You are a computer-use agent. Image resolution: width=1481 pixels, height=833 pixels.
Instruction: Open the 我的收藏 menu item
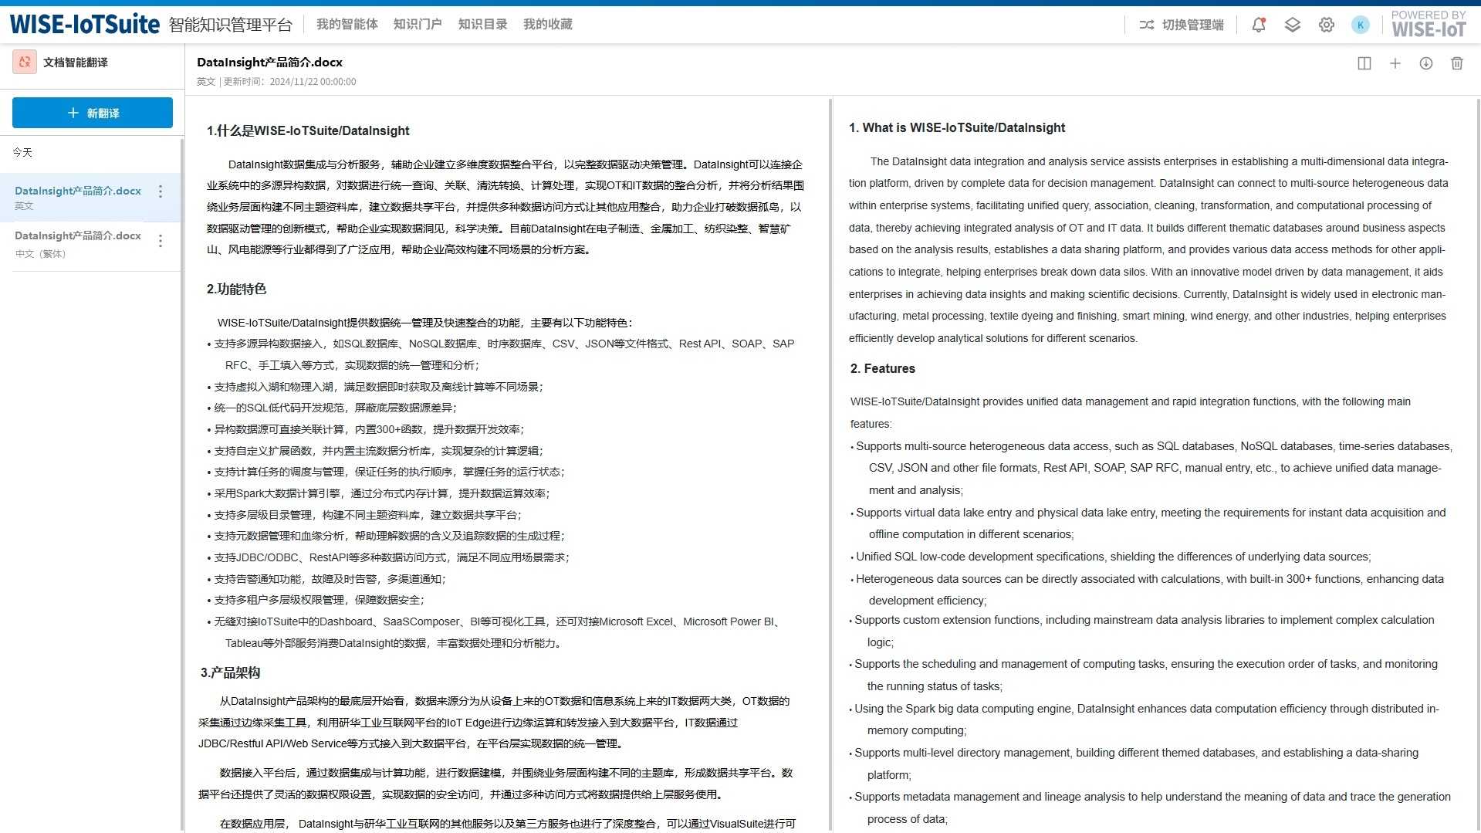click(x=548, y=24)
